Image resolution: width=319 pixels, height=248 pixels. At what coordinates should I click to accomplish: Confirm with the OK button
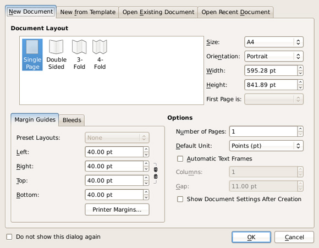tap(251, 237)
